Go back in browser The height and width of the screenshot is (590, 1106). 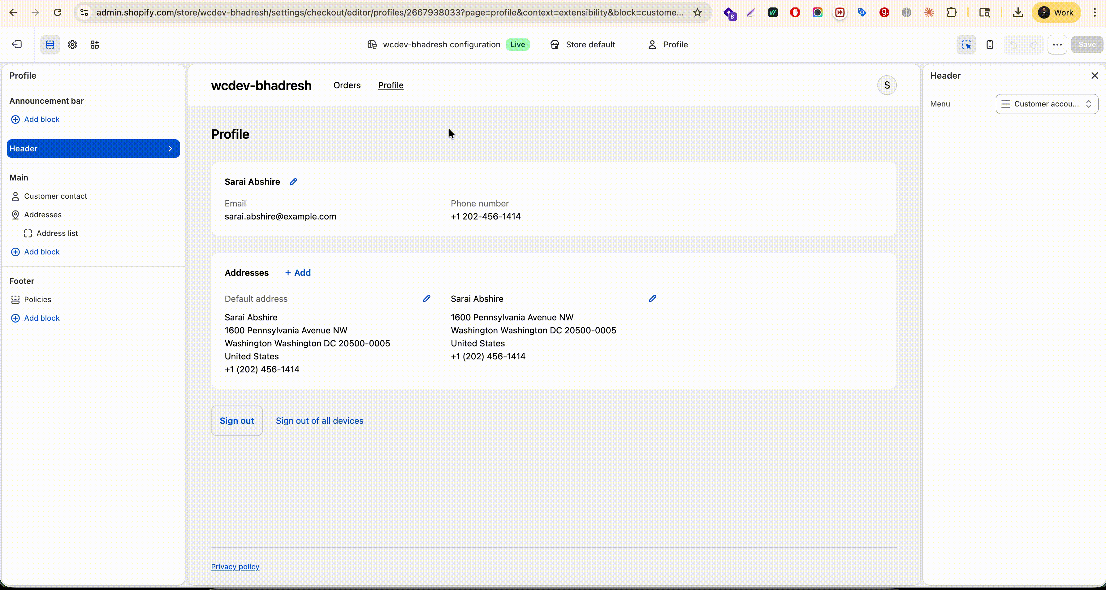(x=13, y=12)
